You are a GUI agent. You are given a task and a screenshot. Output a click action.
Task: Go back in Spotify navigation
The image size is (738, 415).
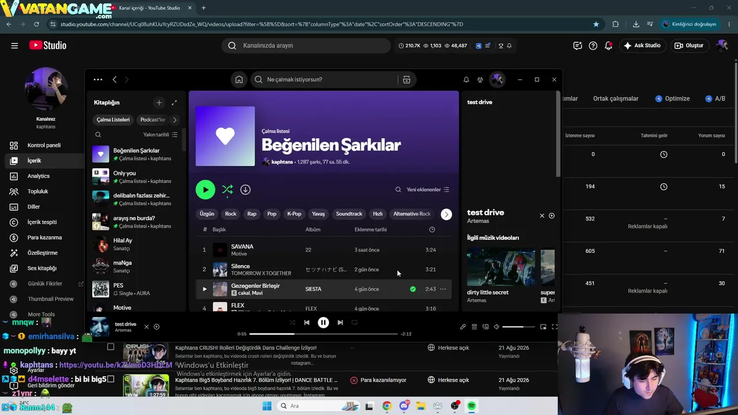click(x=115, y=80)
